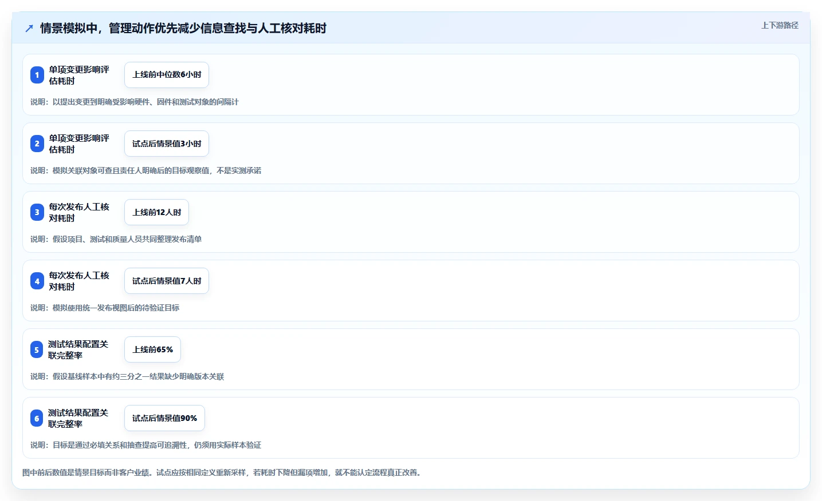Click the 试点后情景值90% value chip
This screenshot has height=501, width=822.
pyautogui.click(x=164, y=418)
